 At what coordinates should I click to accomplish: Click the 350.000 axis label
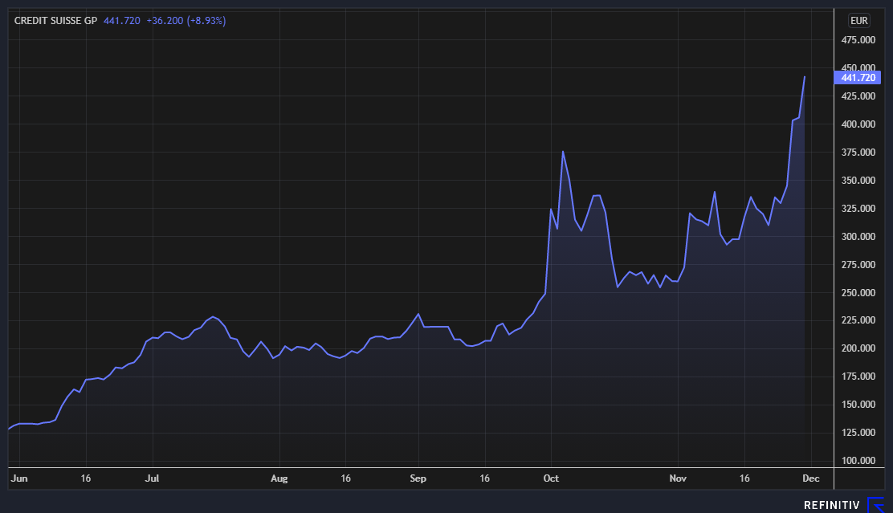tap(858, 181)
